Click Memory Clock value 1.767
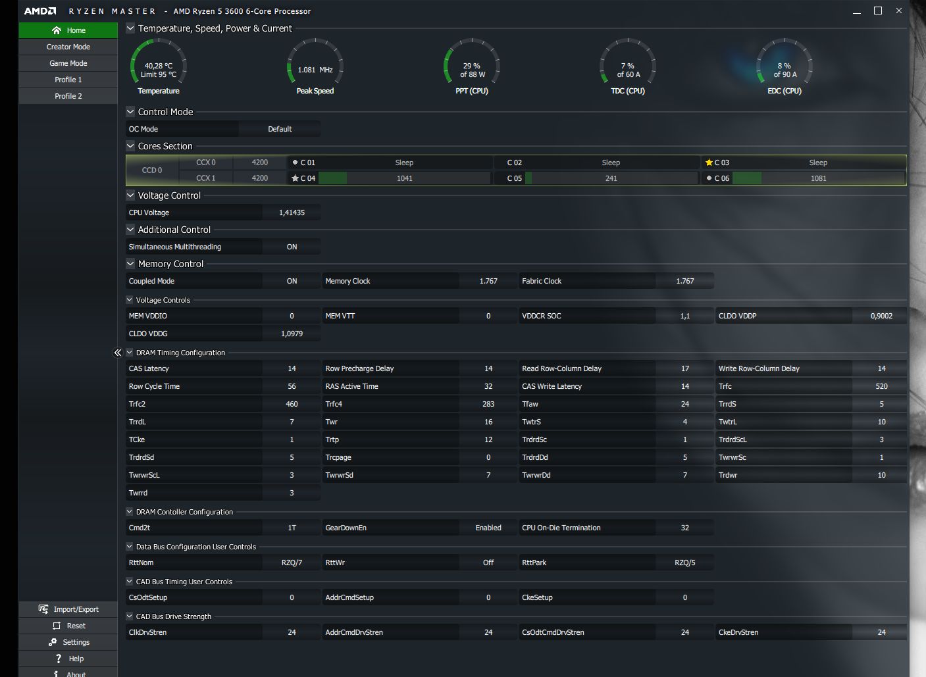 tap(488, 281)
